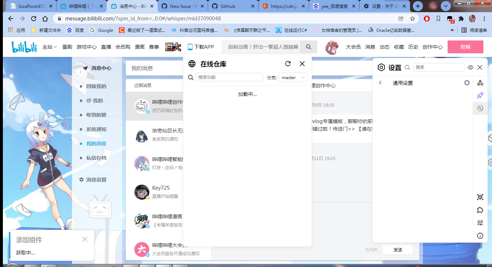This screenshot has width=492, height=267.
Task: Open the info icon in settings sidebar
Action: 480,236
